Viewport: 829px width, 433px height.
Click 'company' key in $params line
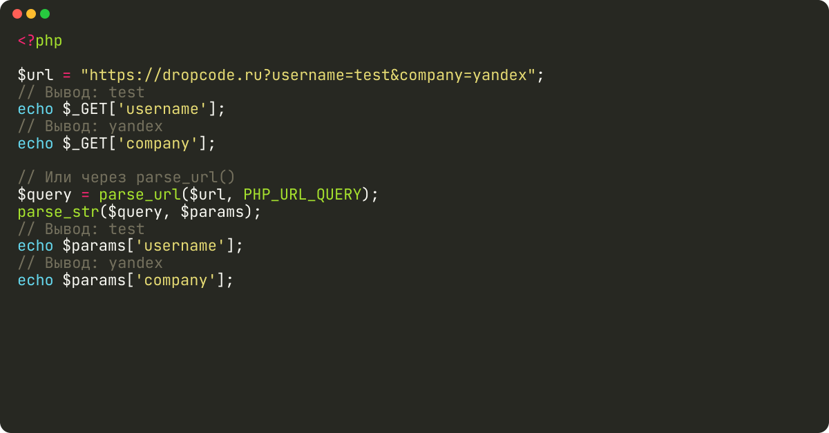tap(180, 280)
